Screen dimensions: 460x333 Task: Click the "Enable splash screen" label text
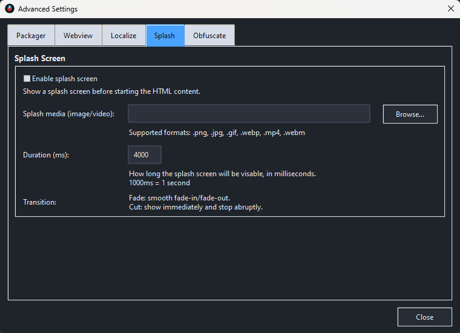(x=65, y=79)
